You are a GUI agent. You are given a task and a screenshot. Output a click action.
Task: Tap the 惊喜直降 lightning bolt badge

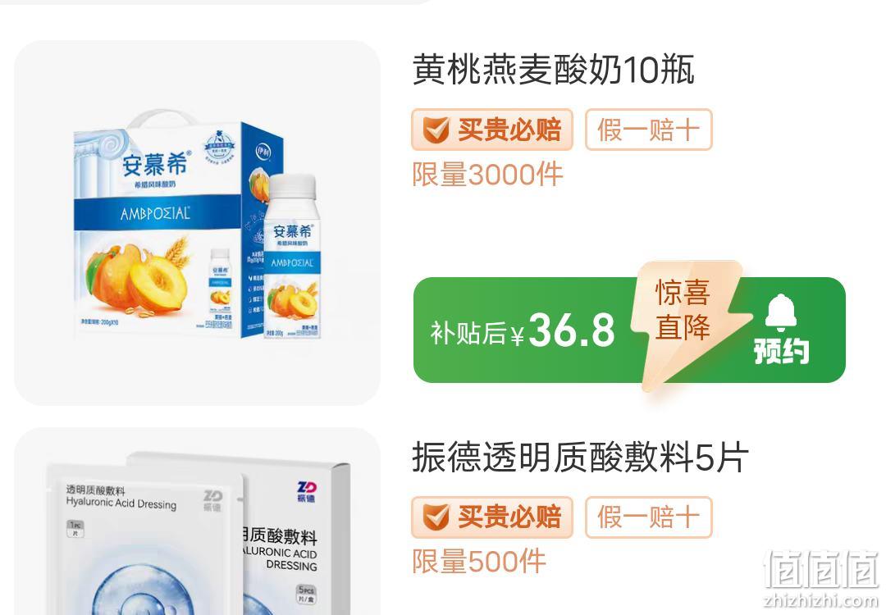coord(685,323)
